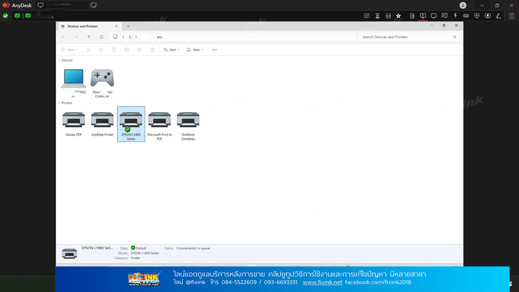
Task: Add a new Explorer tab
Action: [x=128, y=26]
